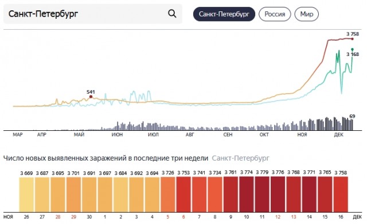The height and width of the screenshot is (224, 367).
Task: Select the December 5 bar with 3 726
Action: tap(168, 194)
